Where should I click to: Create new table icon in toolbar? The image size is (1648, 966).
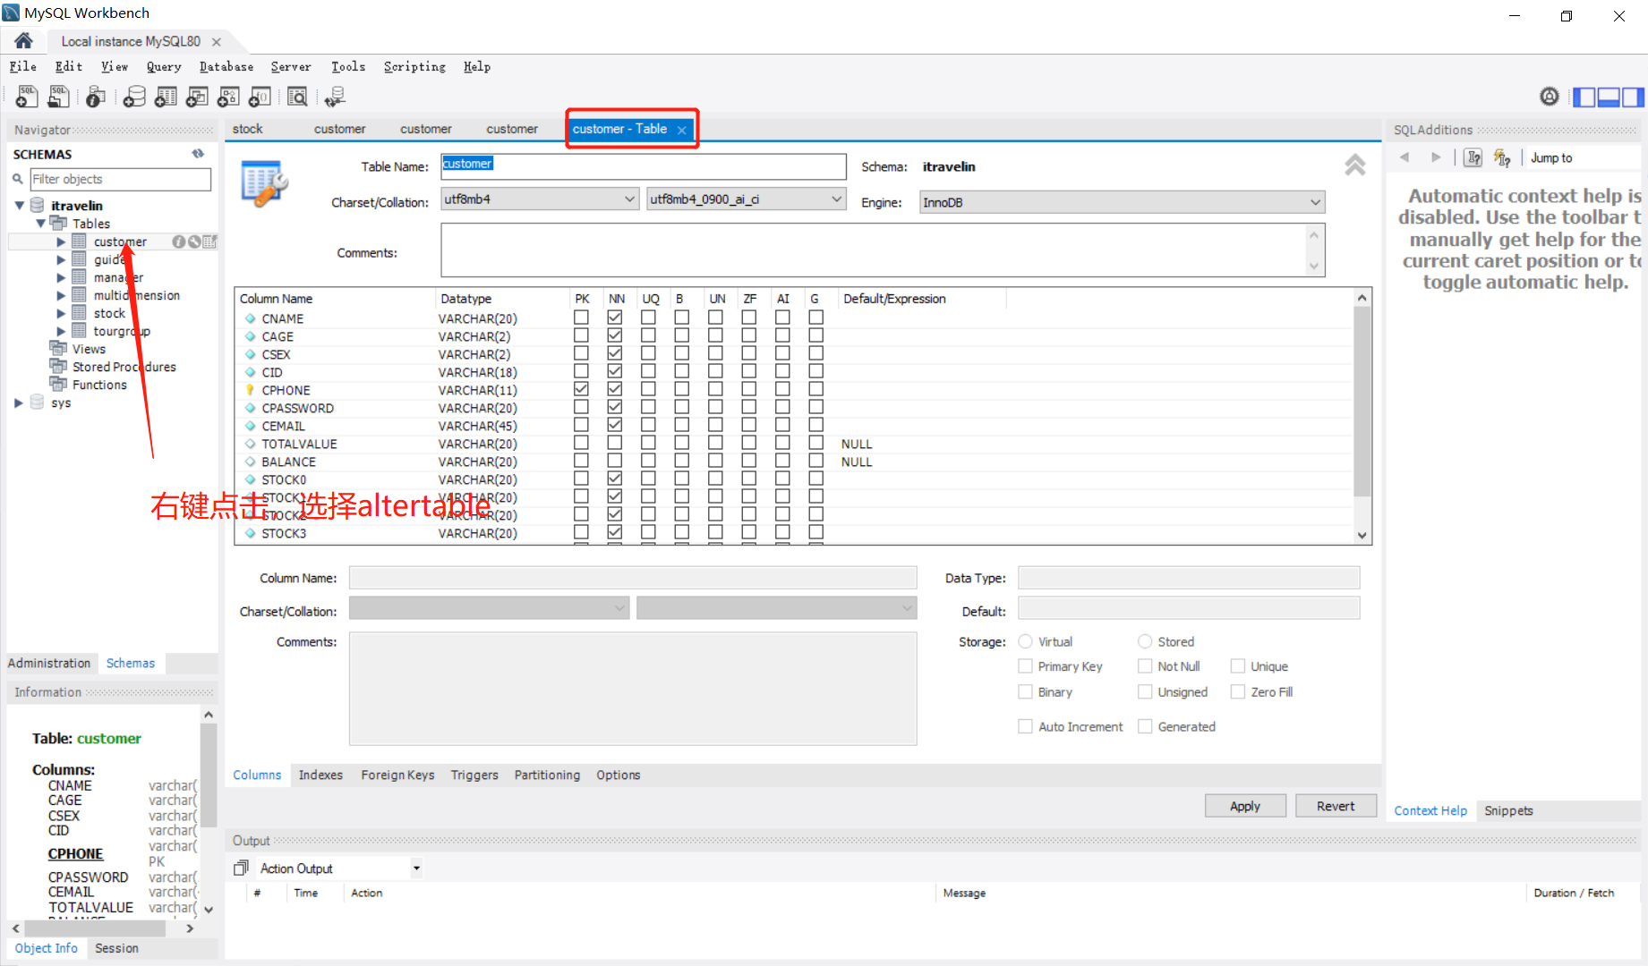tap(166, 97)
